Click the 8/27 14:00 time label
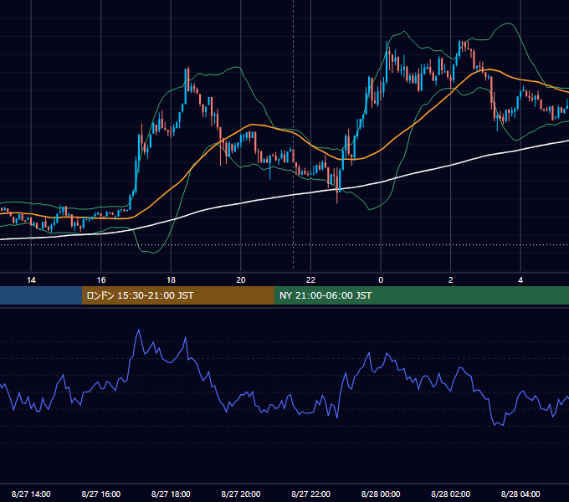569x502 pixels. coord(31,494)
